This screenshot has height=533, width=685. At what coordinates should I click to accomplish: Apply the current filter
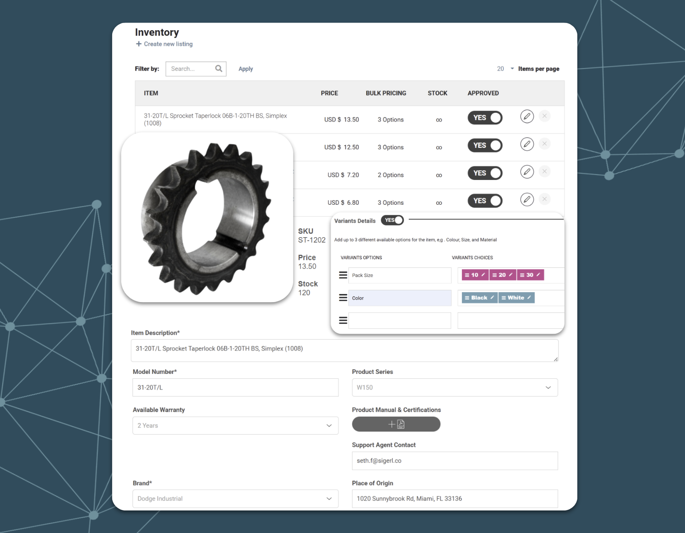[246, 69]
